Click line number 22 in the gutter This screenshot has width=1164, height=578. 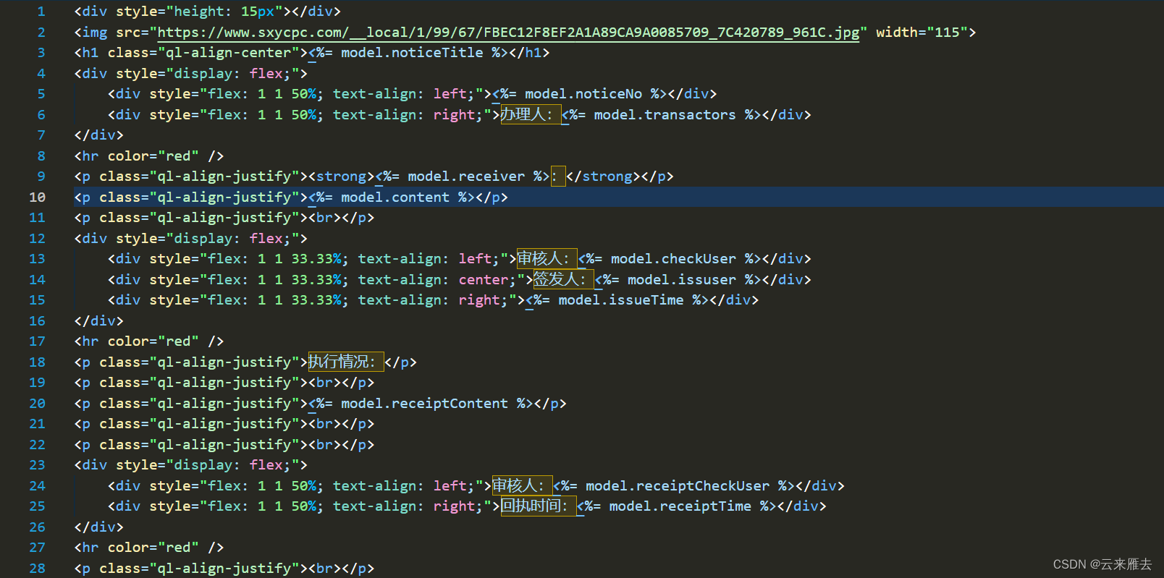(38, 445)
